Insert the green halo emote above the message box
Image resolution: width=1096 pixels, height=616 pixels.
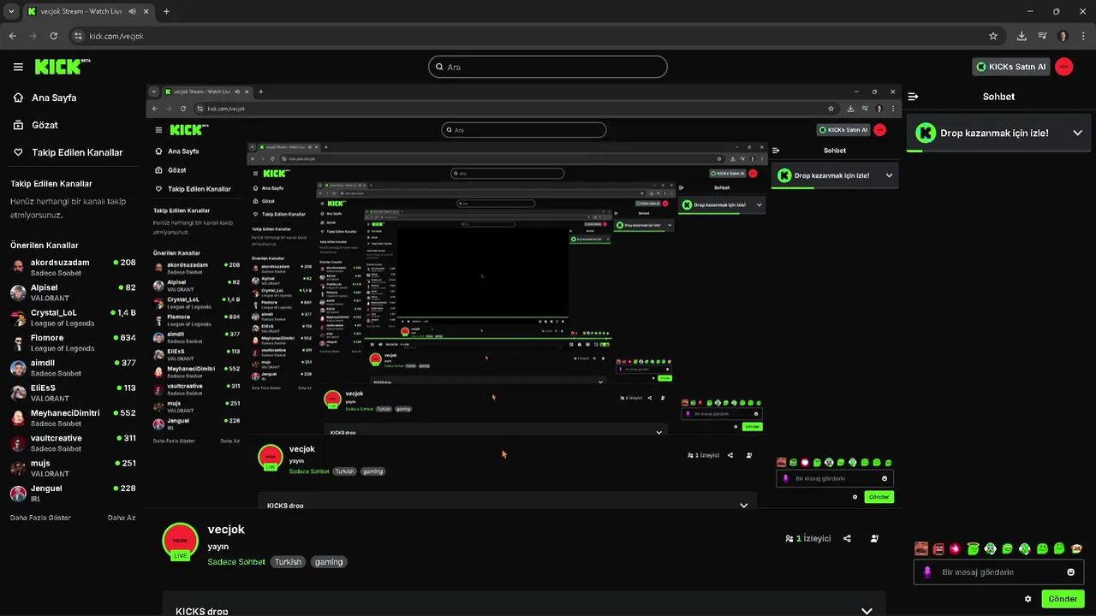click(973, 548)
